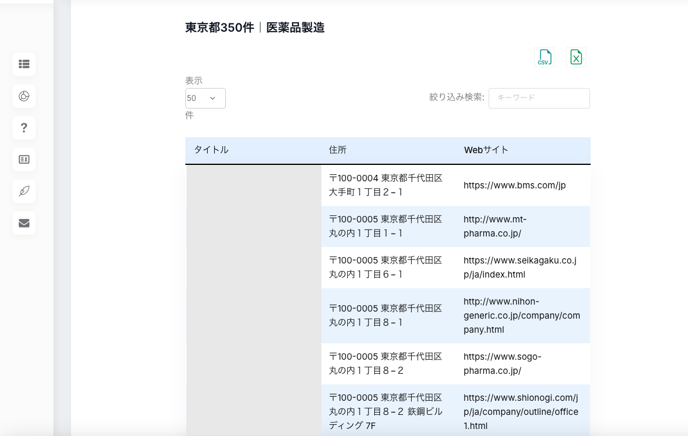Open the list view sidebar icon
The width and height of the screenshot is (688, 436).
(x=24, y=64)
